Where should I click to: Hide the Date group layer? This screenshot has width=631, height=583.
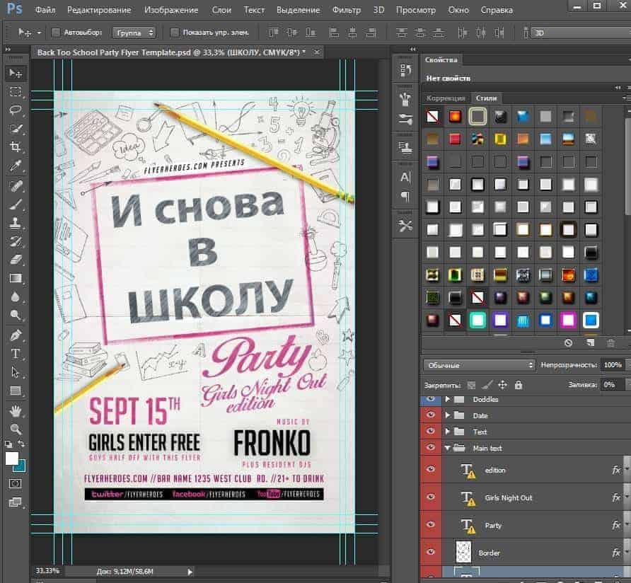(431, 415)
